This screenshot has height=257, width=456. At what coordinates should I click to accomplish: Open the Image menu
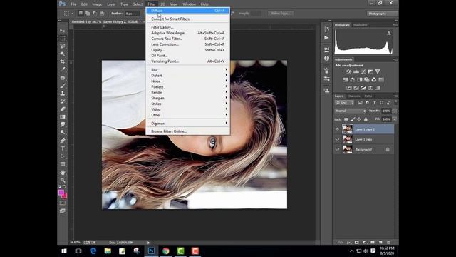(97, 4)
